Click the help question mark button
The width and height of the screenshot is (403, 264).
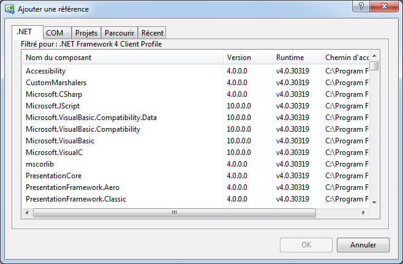point(361,6)
